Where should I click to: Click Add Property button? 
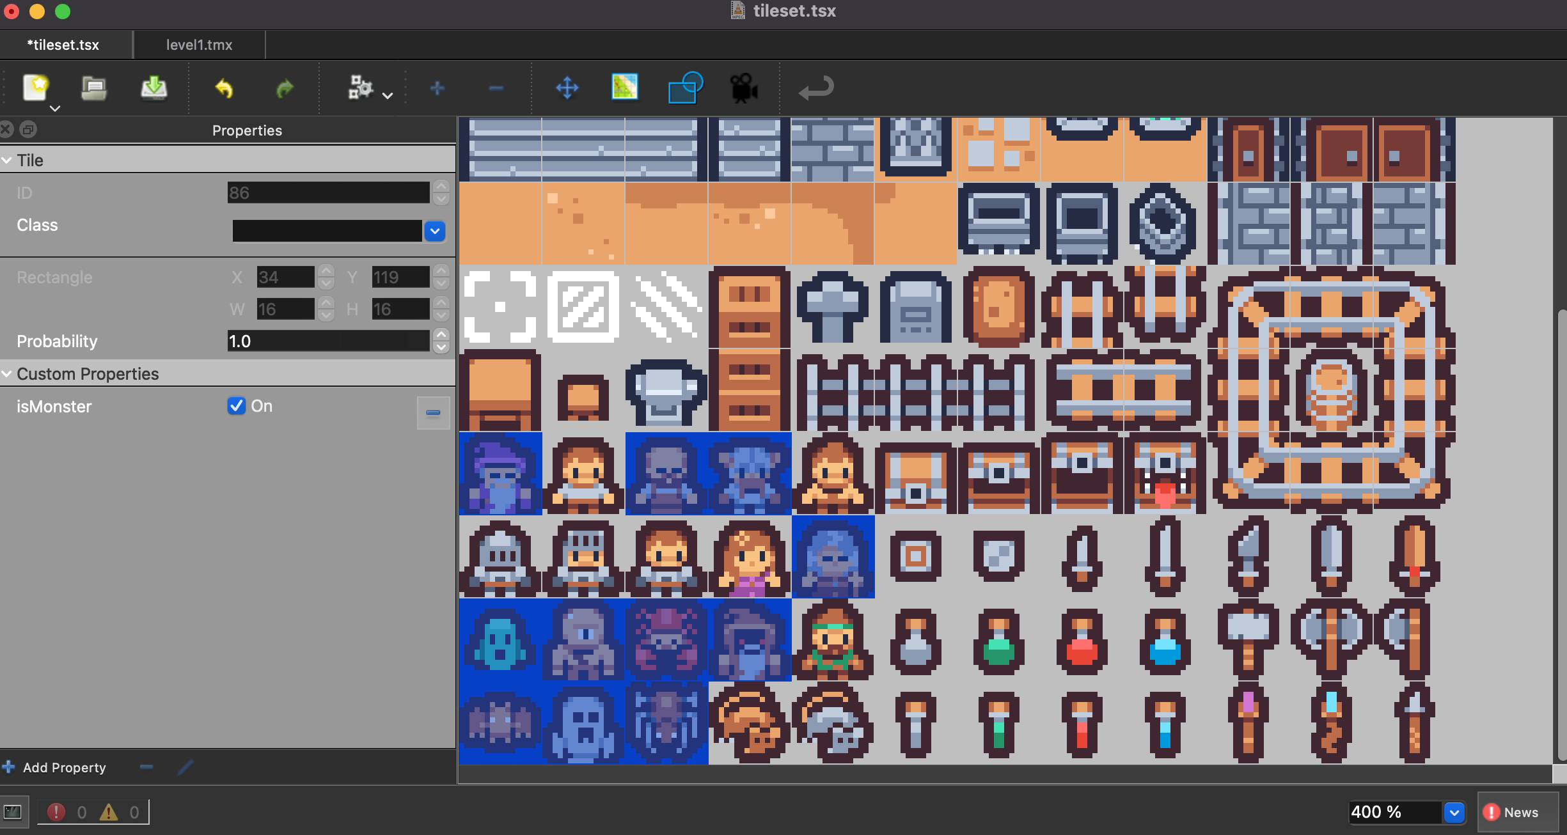[x=55, y=767]
